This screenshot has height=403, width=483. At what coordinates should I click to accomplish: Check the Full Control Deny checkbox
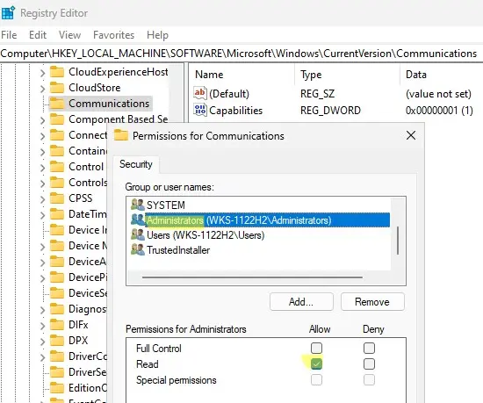point(369,349)
